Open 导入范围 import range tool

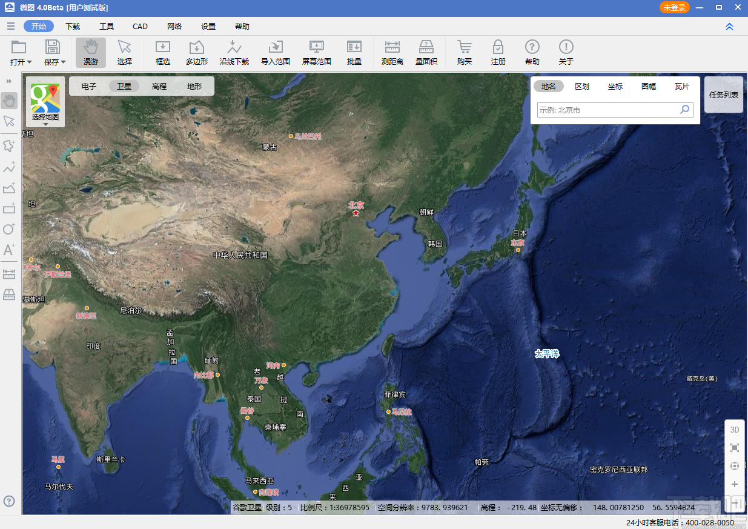pos(276,53)
